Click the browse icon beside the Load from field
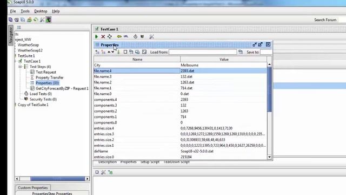The image size is (346, 195). click(x=241, y=52)
